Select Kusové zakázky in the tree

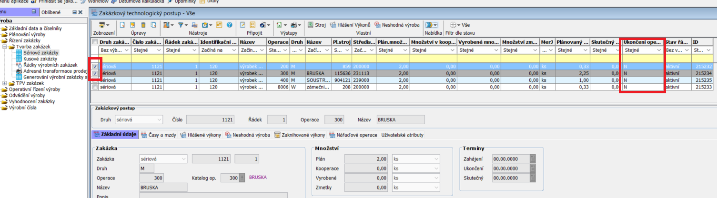(x=40, y=59)
